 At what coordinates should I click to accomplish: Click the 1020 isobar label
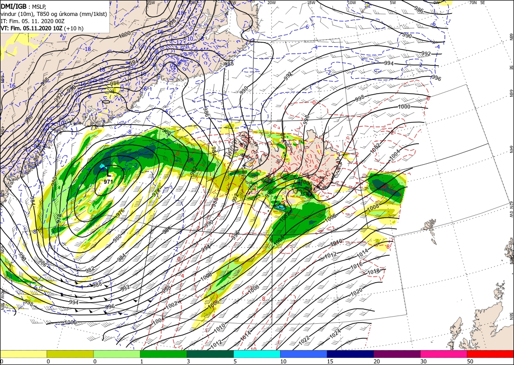[x=356, y=292]
